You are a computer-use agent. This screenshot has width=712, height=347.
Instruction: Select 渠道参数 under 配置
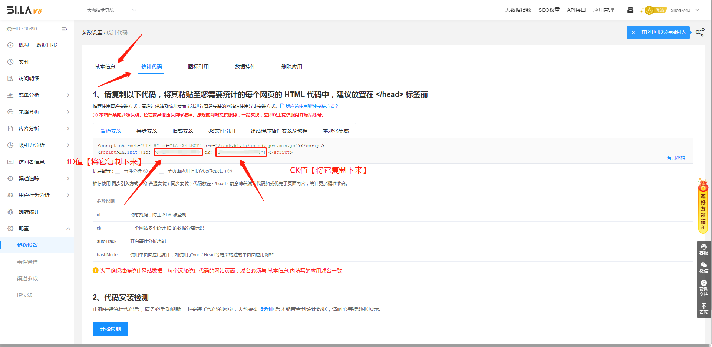pos(27,278)
